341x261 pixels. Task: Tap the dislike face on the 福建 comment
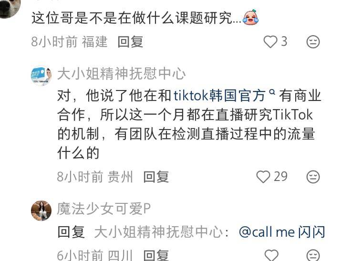pos(313,42)
